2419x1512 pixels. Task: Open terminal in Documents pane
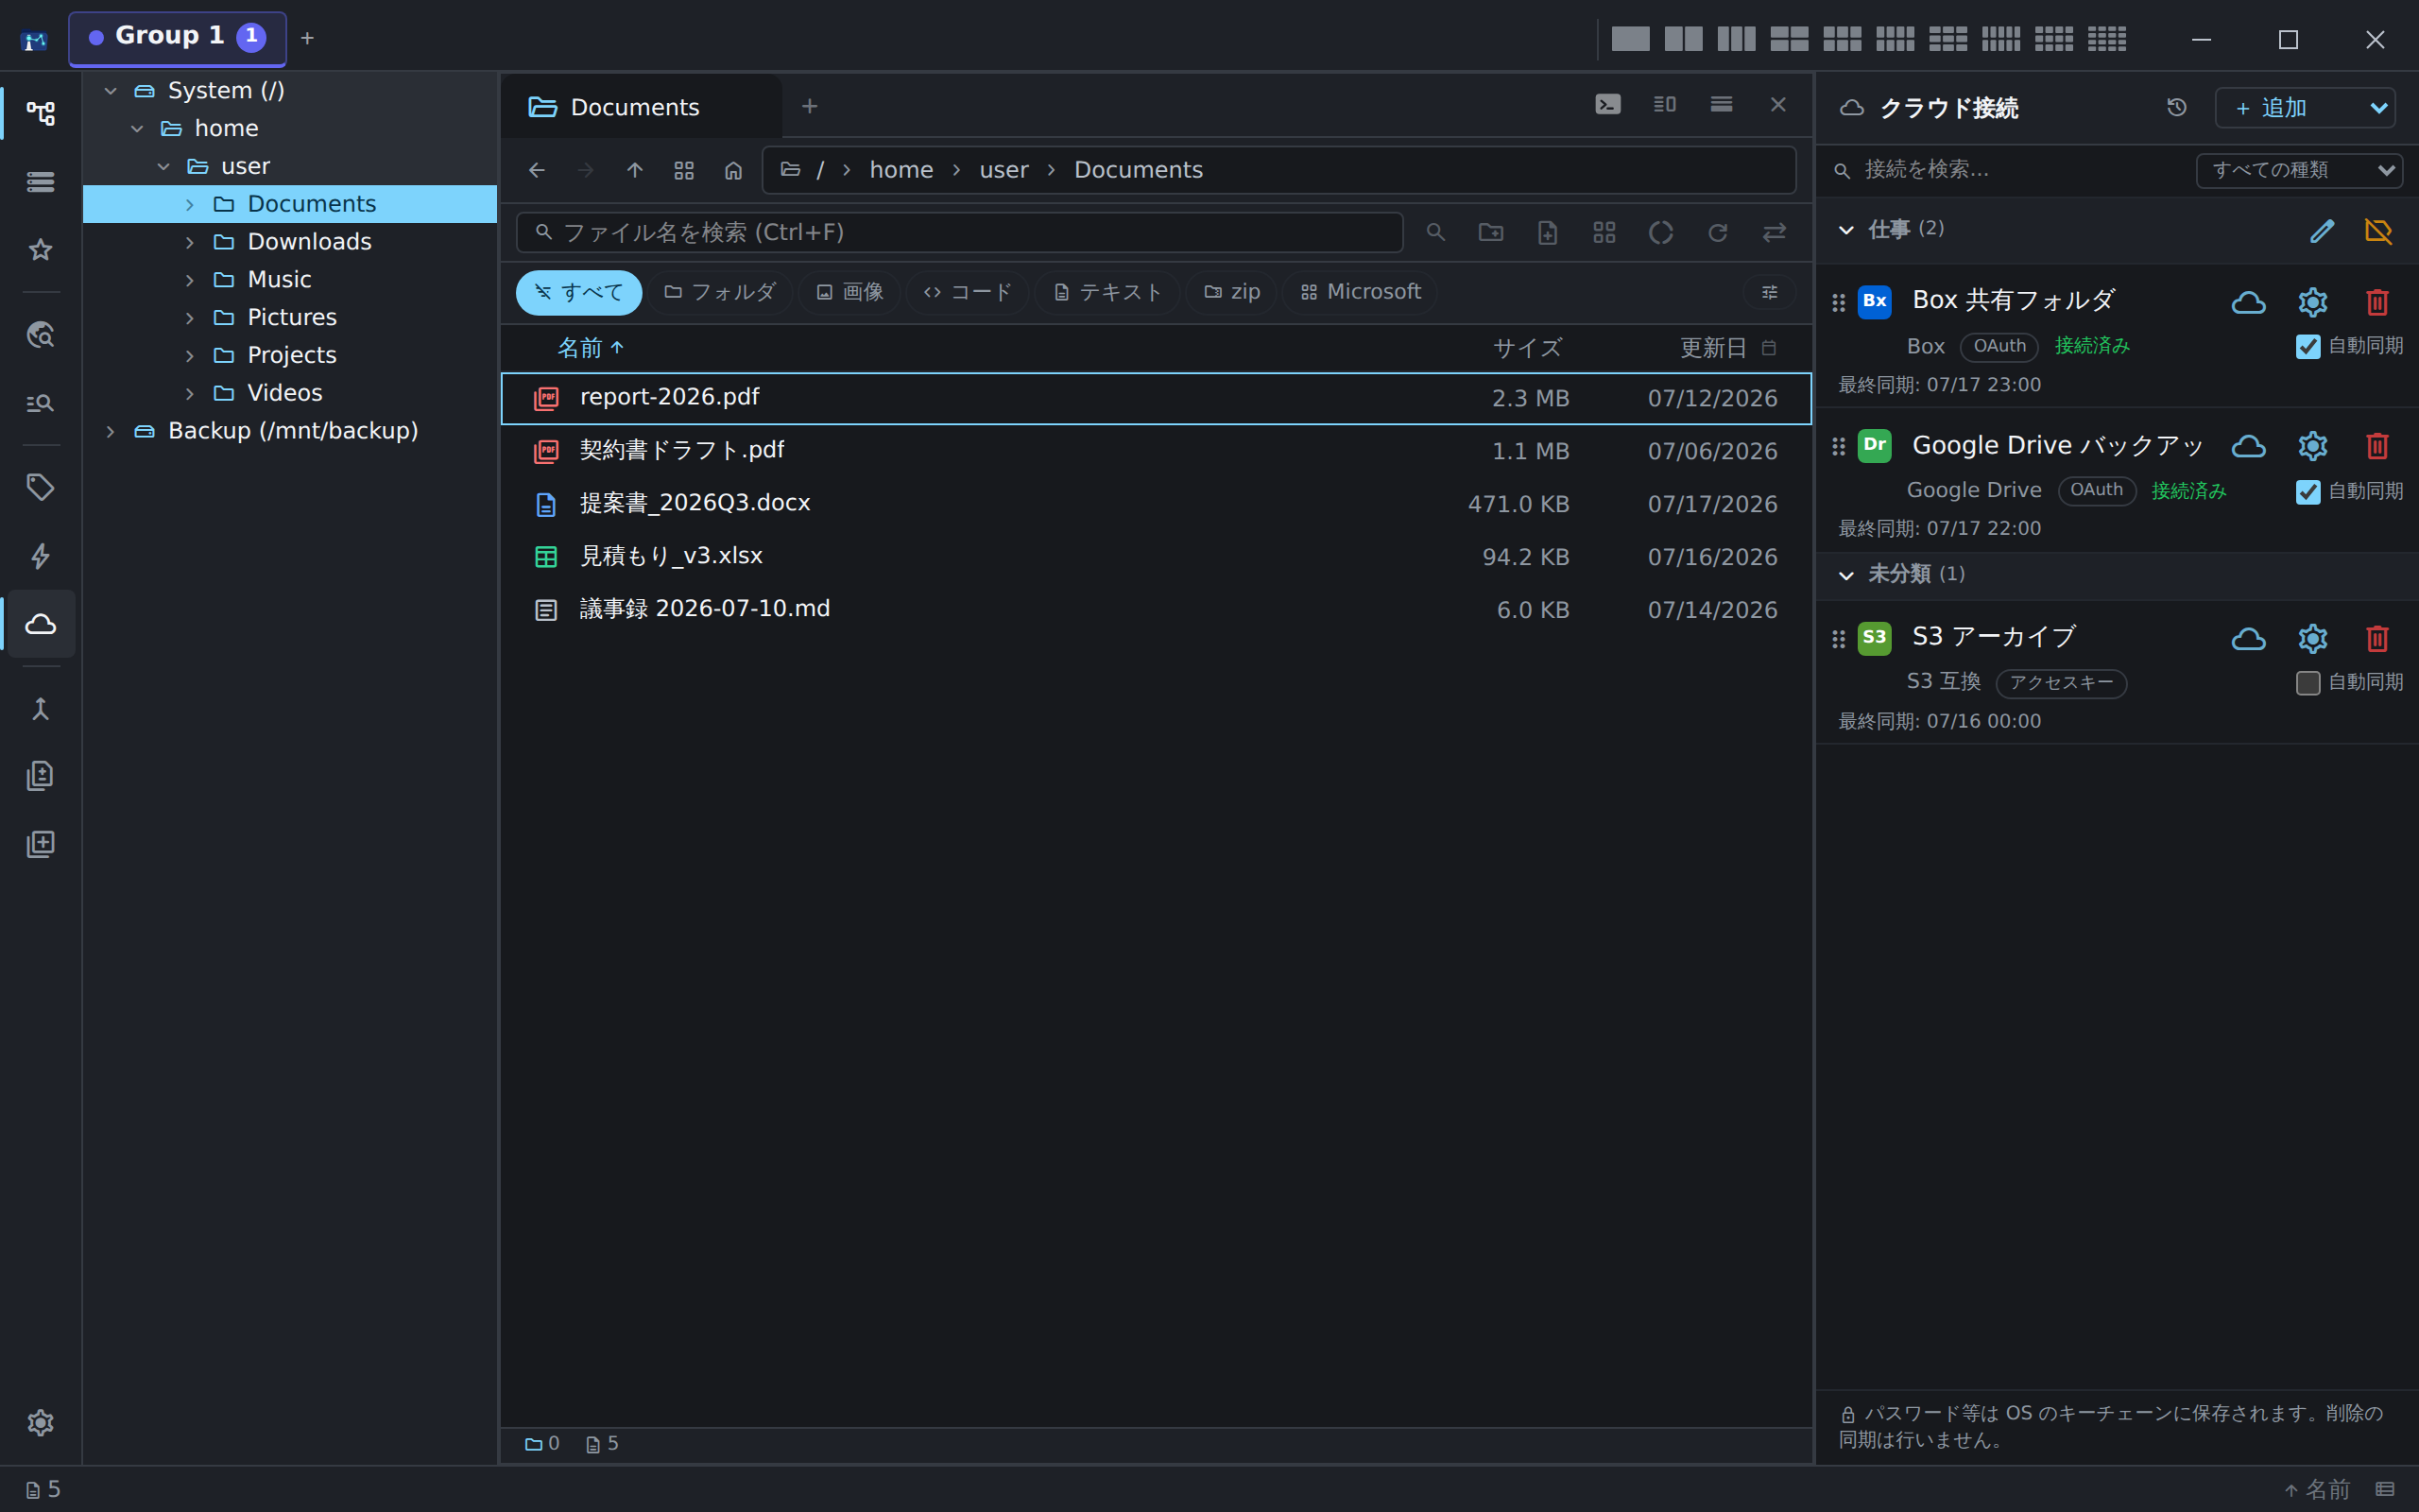(x=1607, y=105)
